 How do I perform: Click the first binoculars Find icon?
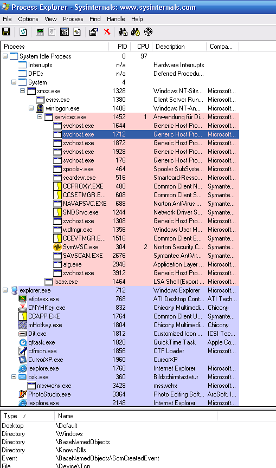(123, 31)
